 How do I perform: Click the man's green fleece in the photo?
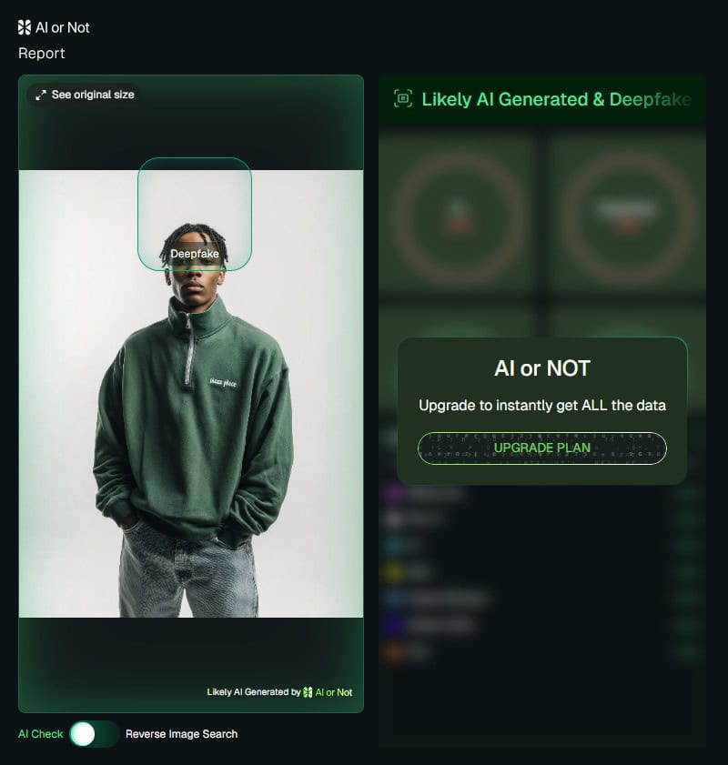195,419
